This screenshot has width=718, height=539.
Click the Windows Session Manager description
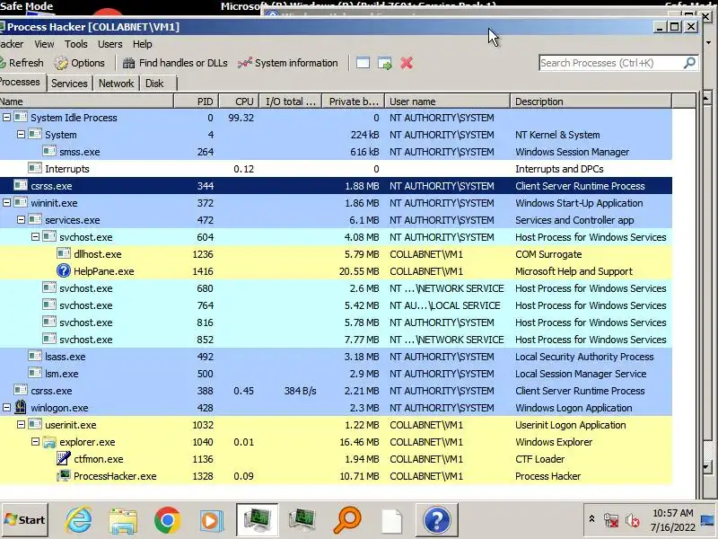(x=572, y=152)
